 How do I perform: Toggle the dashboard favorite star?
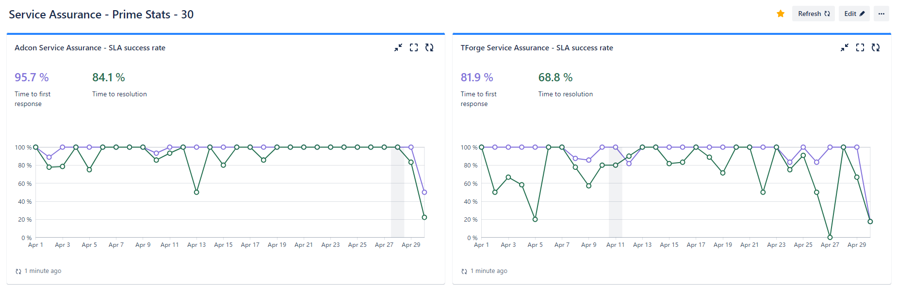pyautogui.click(x=781, y=14)
